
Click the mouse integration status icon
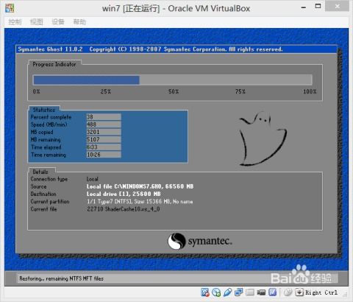[288, 292]
